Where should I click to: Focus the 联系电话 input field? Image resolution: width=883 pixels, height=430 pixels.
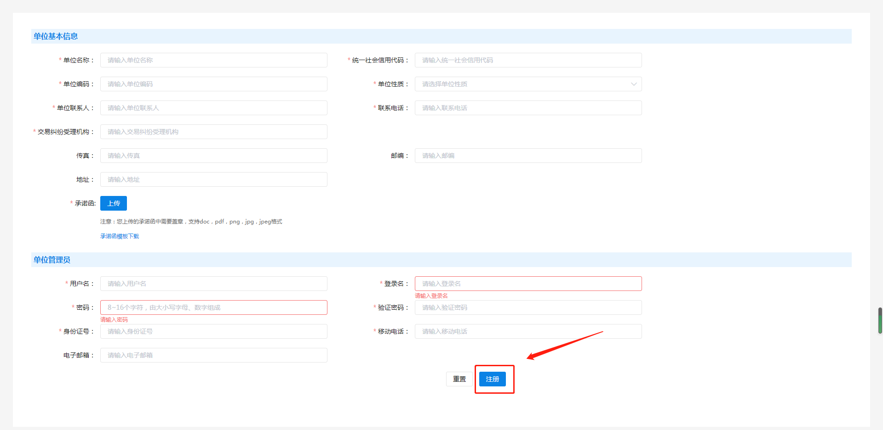528,108
